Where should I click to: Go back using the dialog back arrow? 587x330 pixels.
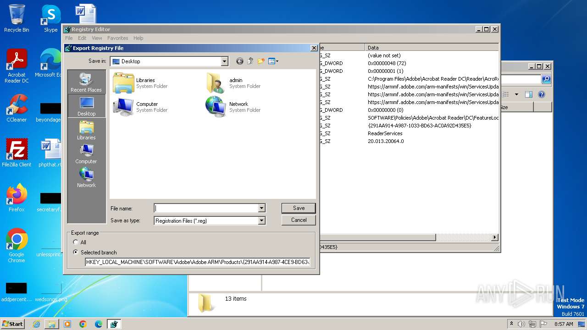(x=239, y=61)
